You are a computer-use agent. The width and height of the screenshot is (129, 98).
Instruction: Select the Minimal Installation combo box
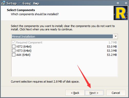pos(64,37)
